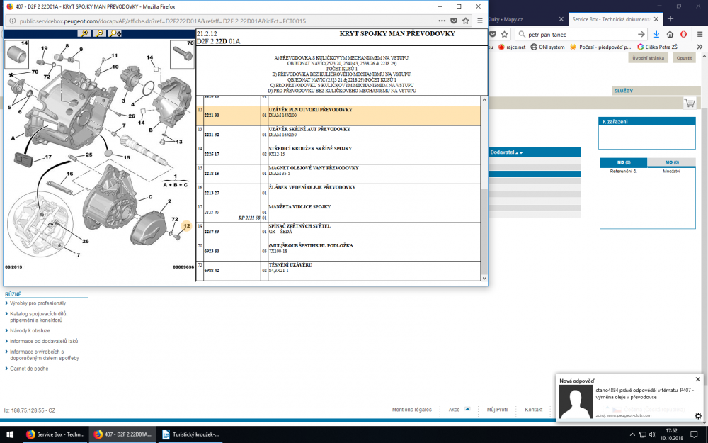Open Návody k obsluze link

[30, 331]
